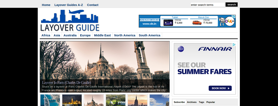The image size is (278, 106).
Task: Open the Tablet listing in OLX ad
Action: 175,17
